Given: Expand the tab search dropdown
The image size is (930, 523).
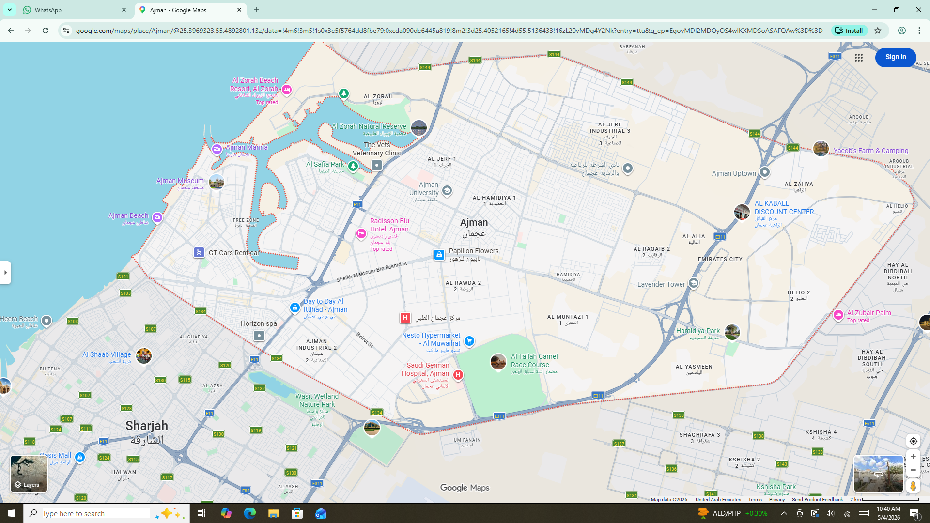Looking at the screenshot, I should coord(9,10).
